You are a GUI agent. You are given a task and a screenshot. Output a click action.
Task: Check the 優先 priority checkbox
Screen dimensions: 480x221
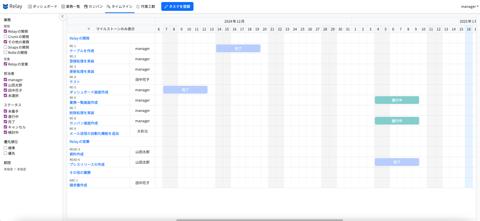[5, 153]
